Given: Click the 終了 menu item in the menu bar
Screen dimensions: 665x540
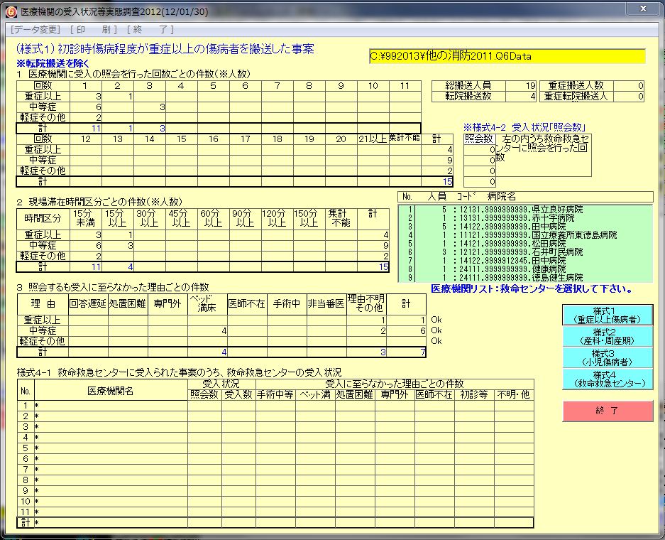Looking at the screenshot, I should (150, 30).
